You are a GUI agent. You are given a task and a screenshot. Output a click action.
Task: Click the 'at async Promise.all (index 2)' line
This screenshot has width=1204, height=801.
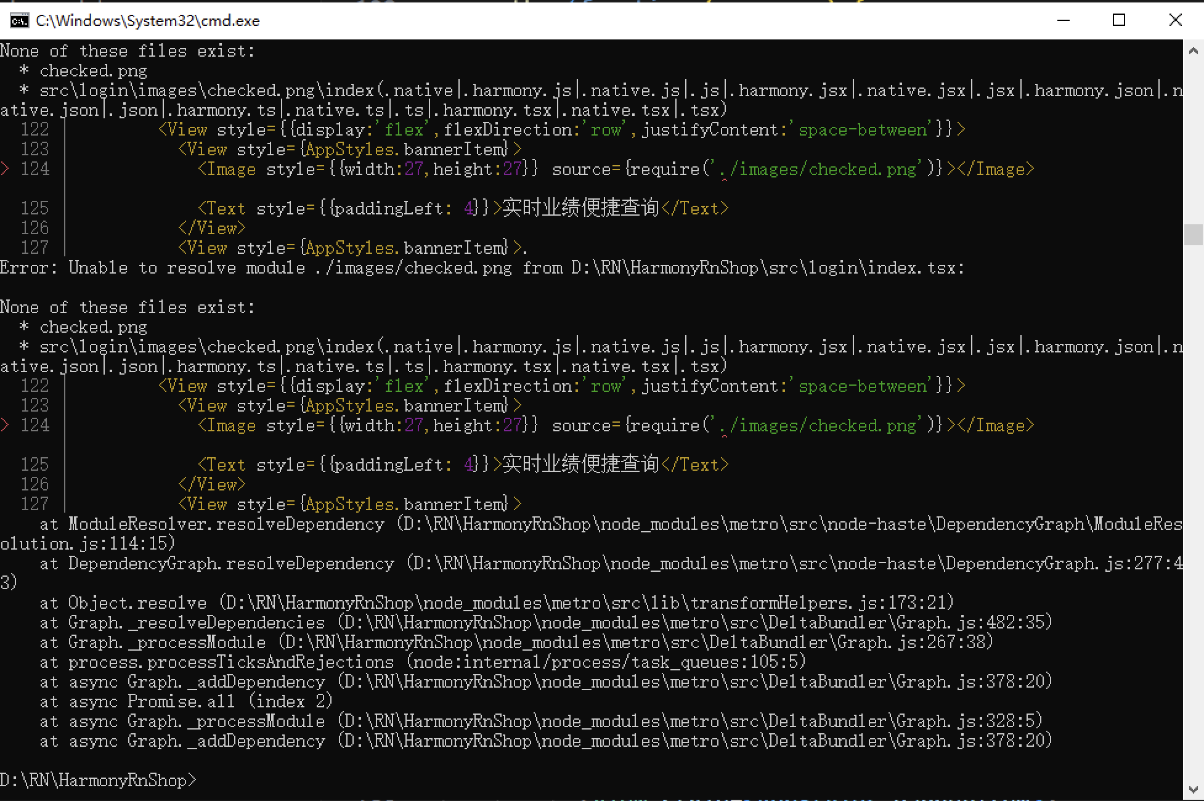pyautogui.click(x=185, y=701)
